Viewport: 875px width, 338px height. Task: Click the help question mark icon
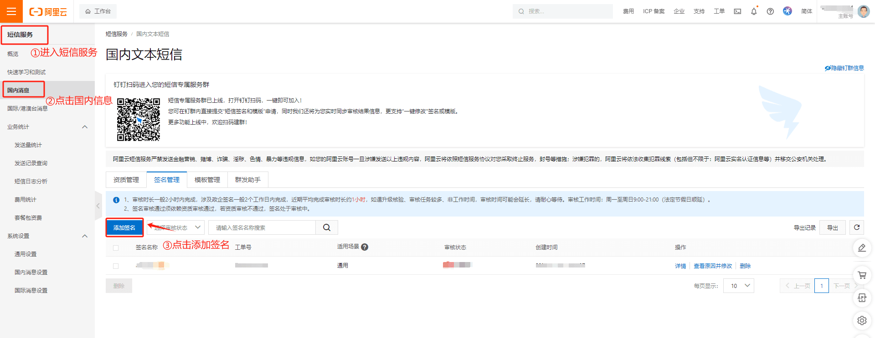770,11
